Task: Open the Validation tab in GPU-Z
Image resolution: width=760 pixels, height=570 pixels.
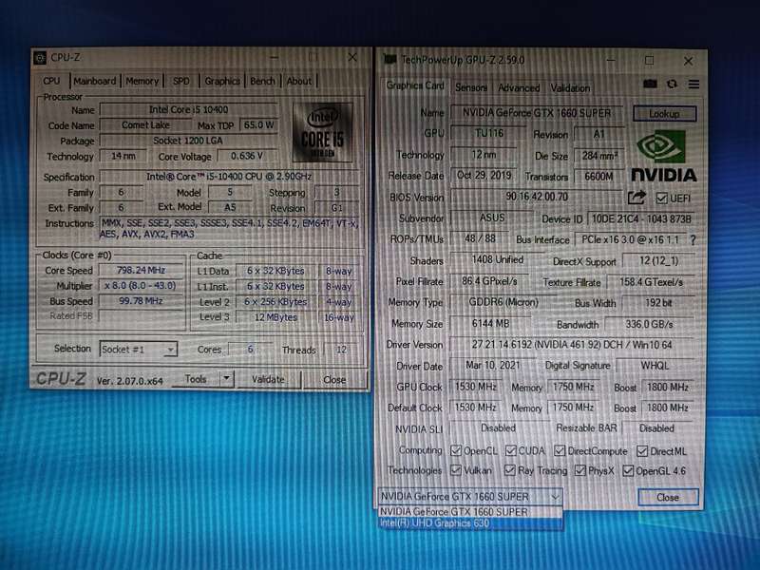Action: pos(570,88)
